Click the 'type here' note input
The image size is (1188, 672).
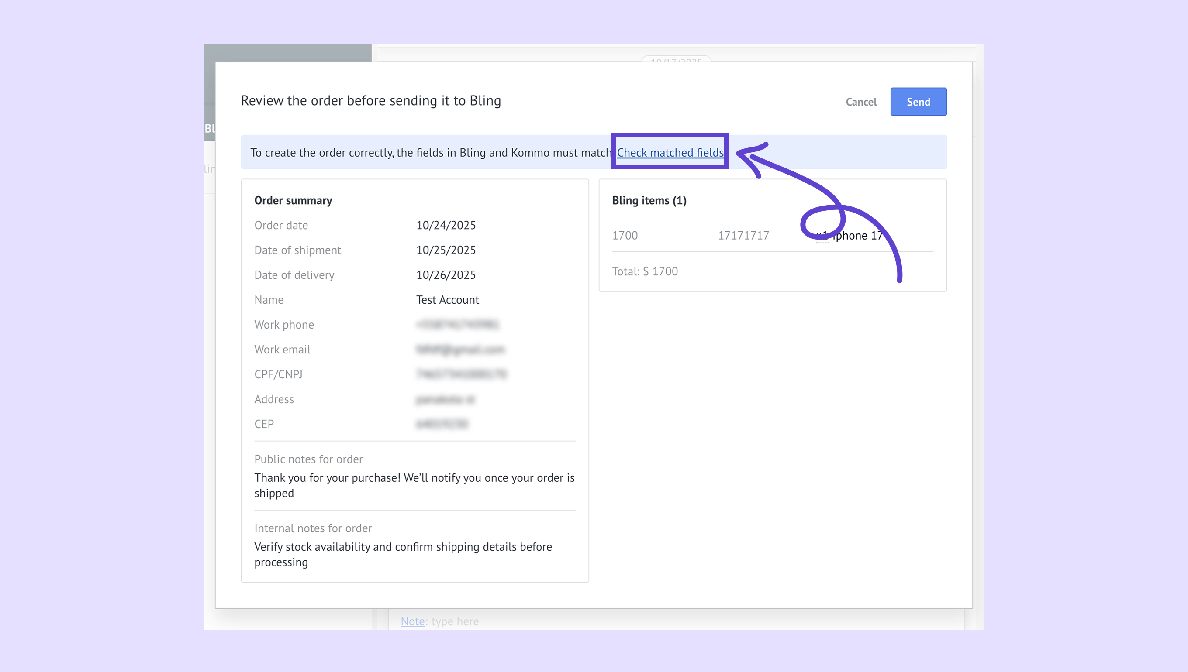click(x=455, y=621)
